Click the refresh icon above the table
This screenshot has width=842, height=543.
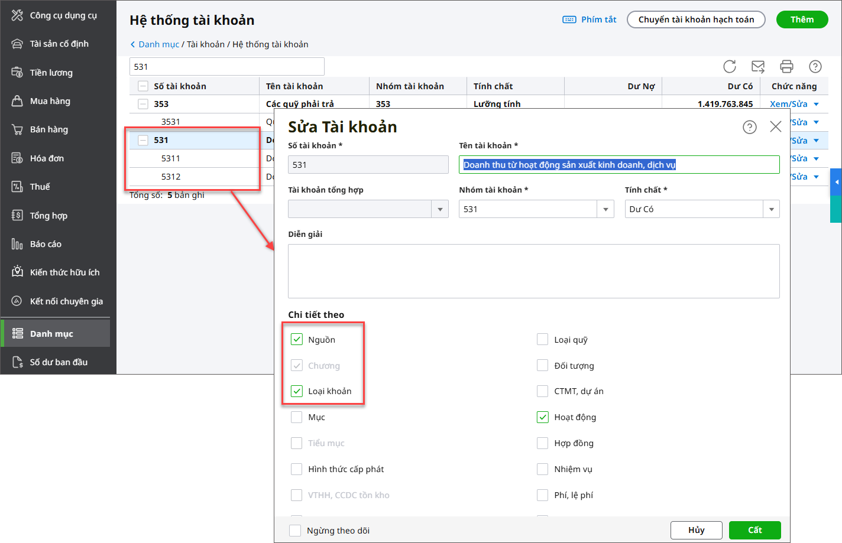(x=730, y=66)
